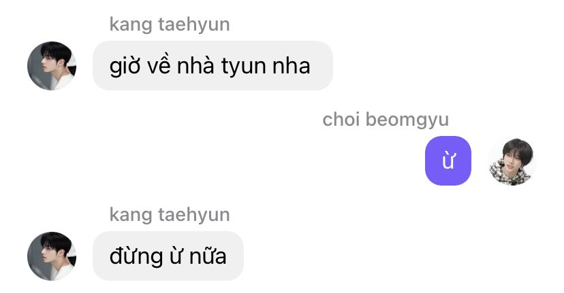This screenshot has height=293, width=564.
Task: Click "kang" in the sender name above "đừng ừ nữa"
Action: pyautogui.click(x=131, y=216)
